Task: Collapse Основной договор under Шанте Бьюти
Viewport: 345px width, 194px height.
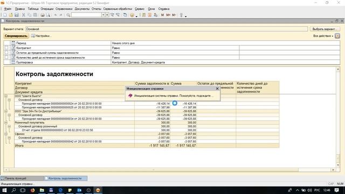Action: click(9, 100)
